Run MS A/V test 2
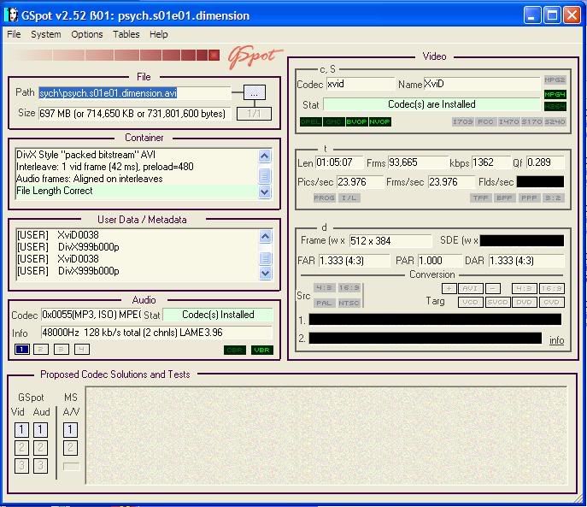 pyautogui.click(x=70, y=448)
